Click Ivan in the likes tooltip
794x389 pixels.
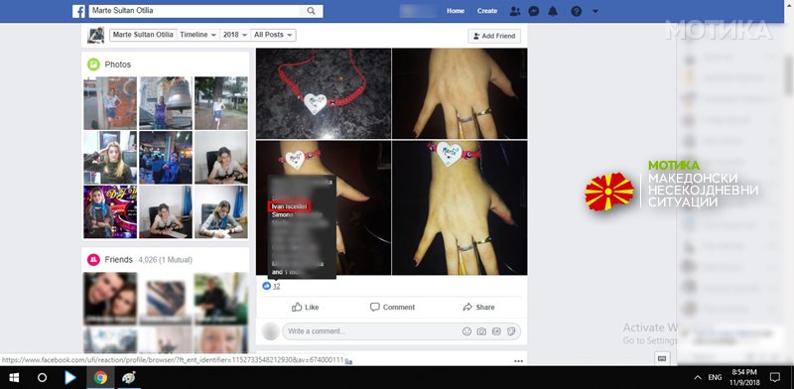click(289, 206)
